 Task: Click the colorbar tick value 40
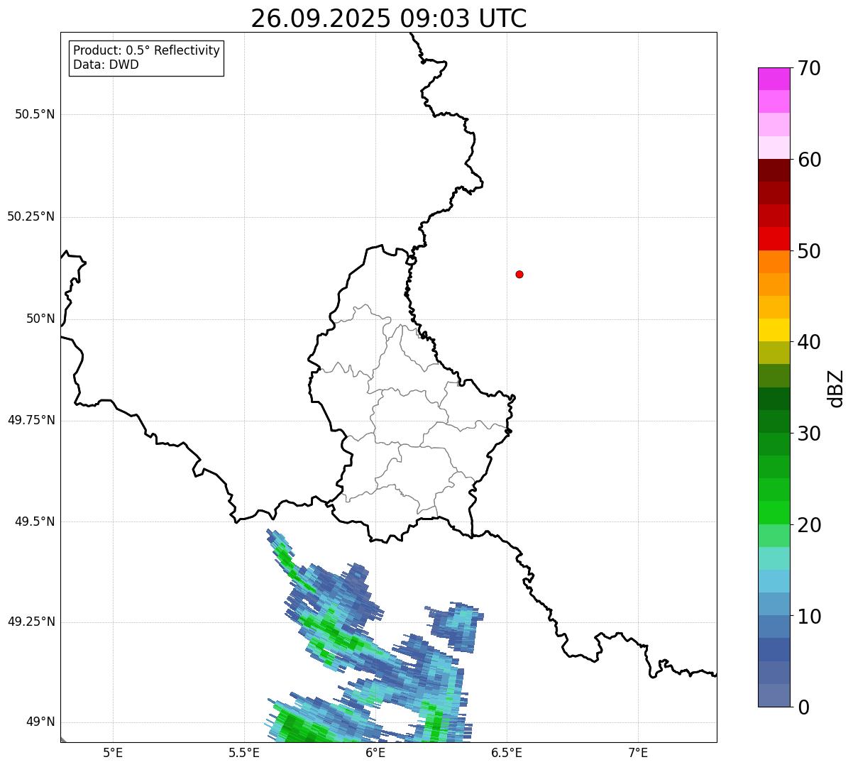coord(810,342)
